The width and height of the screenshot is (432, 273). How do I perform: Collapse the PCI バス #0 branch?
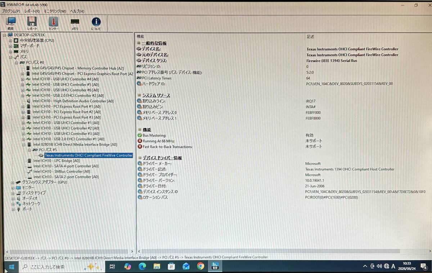[17, 63]
